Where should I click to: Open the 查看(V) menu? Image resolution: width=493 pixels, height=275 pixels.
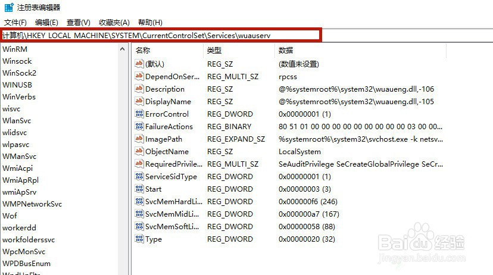tap(78, 23)
